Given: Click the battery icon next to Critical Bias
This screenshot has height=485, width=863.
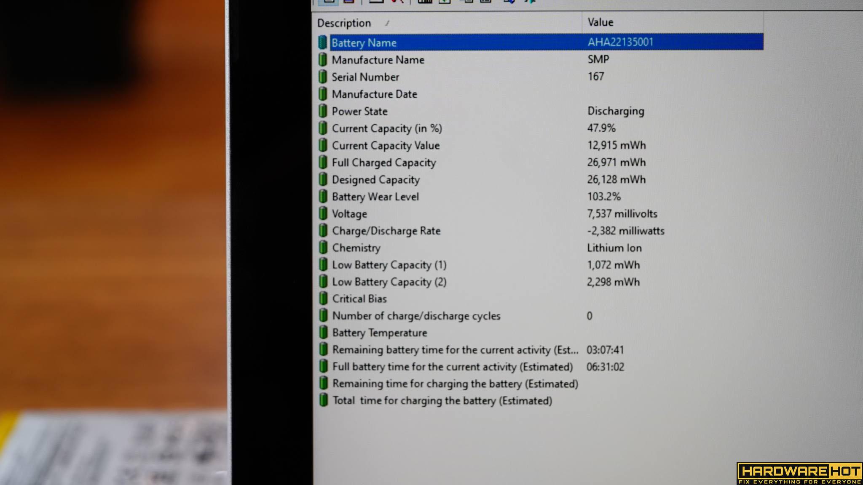Looking at the screenshot, I should click(323, 299).
